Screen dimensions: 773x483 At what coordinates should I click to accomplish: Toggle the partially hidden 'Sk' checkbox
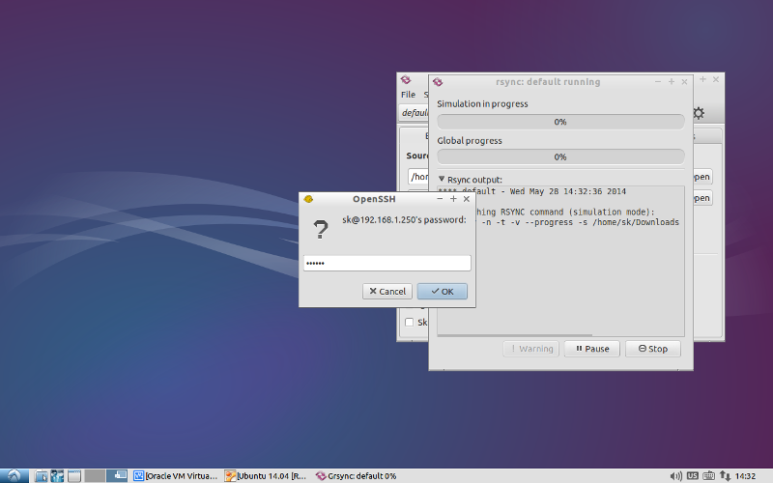click(409, 322)
